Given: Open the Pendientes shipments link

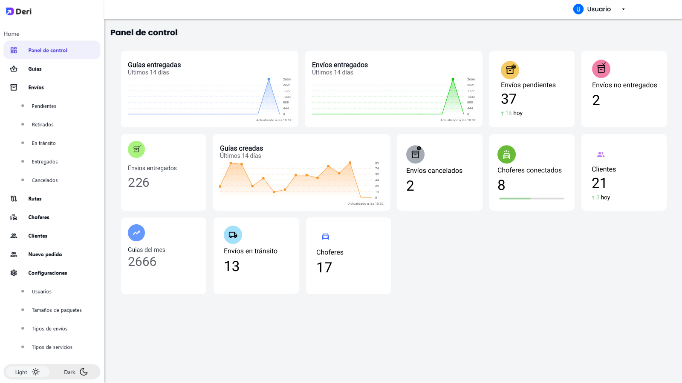Looking at the screenshot, I should pos(44,106).
